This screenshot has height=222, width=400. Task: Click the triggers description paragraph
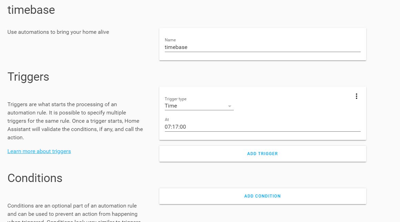point(75,121)
